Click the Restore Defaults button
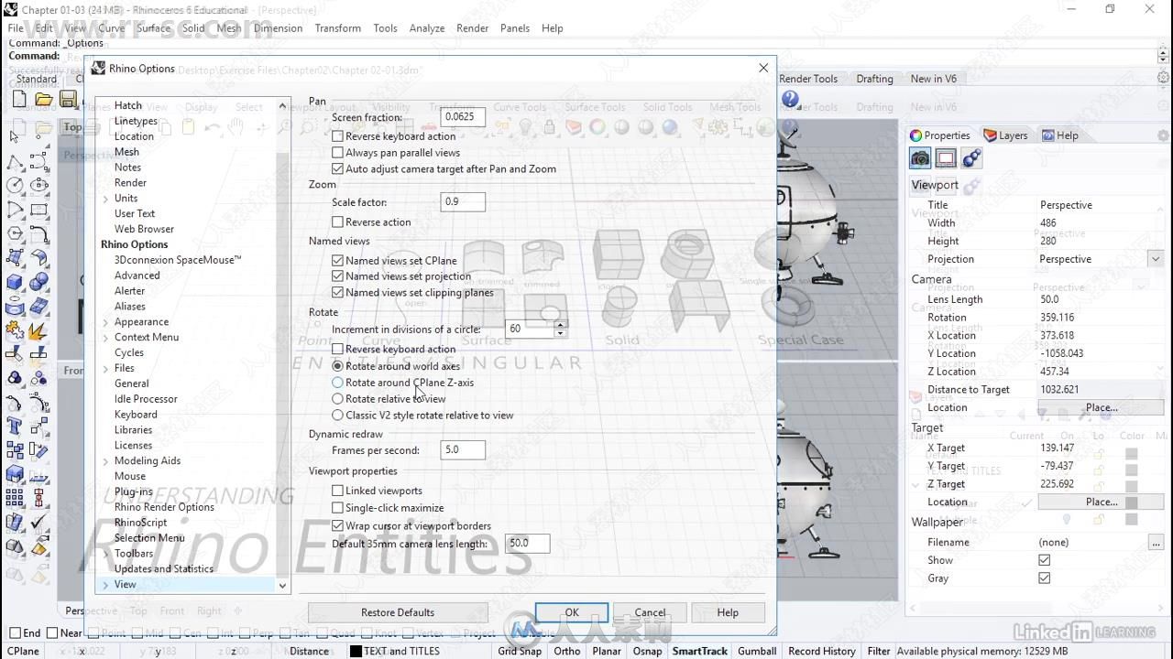The width and height of the screenshot is (1173, 659). coord(398,612)
